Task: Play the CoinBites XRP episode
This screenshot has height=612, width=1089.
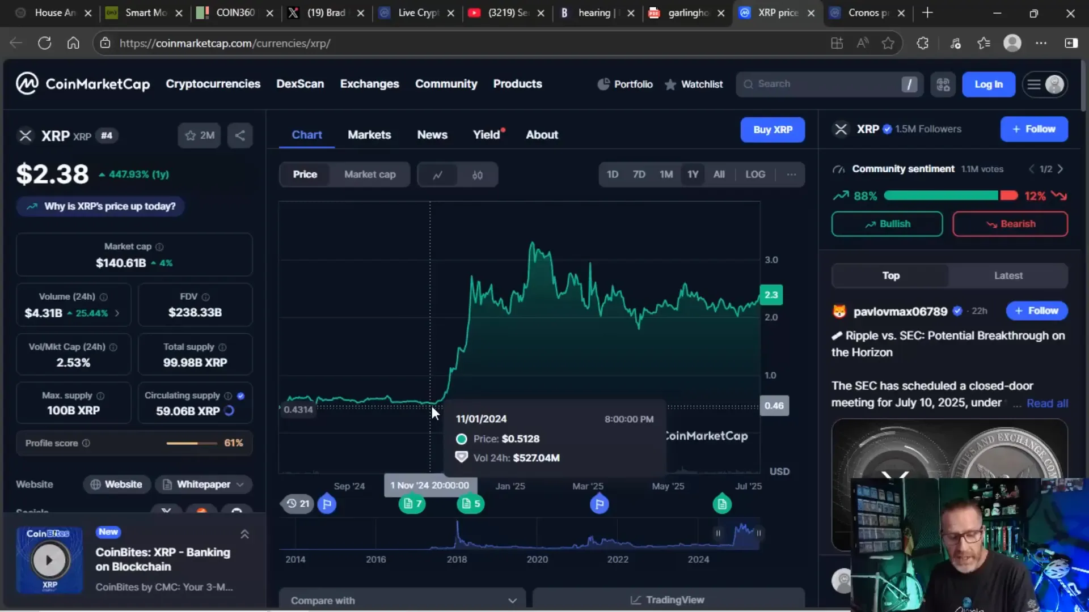Action: (x=49, y=560)
